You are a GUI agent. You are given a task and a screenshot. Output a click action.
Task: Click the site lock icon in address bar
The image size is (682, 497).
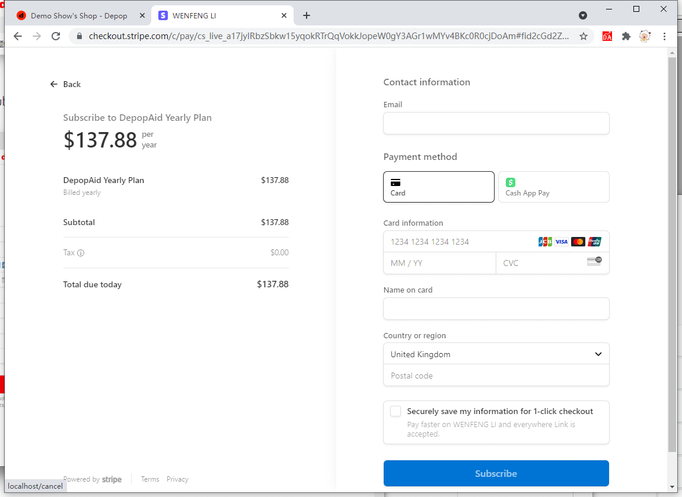pyautogui.click(x=79, y=36)
